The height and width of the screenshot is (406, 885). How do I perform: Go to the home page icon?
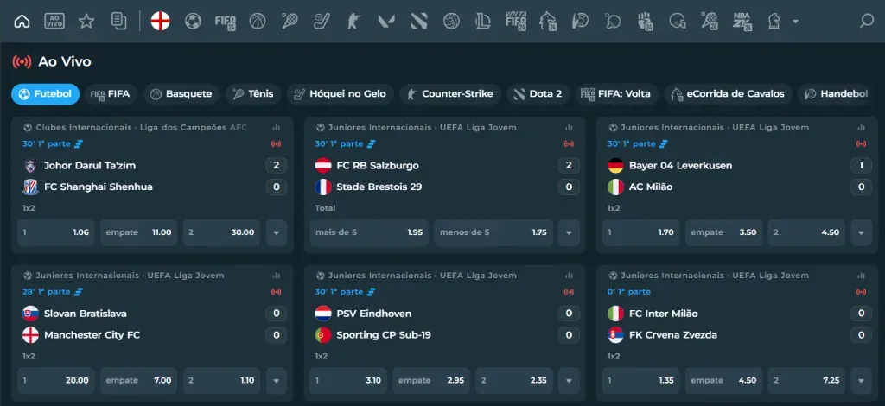(x=22, y=21)
